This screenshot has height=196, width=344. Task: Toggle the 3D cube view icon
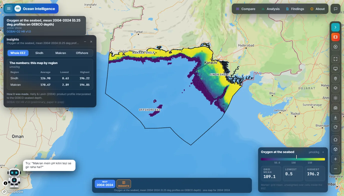click(335, 149)
